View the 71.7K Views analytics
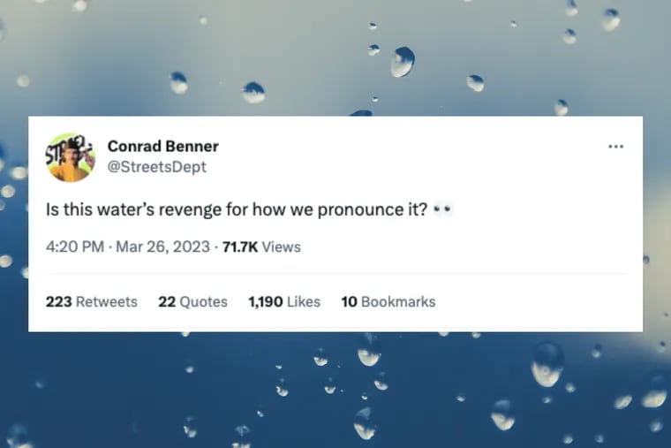This screenshot has width=671, height=448. (x=260, y=247)
